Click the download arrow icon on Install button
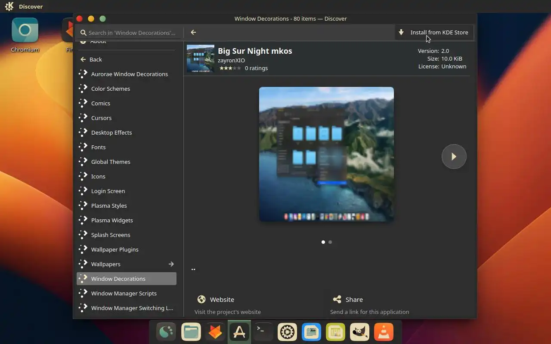Image resolution: width=551 pixels, height=344 pixels. point(401,32)
